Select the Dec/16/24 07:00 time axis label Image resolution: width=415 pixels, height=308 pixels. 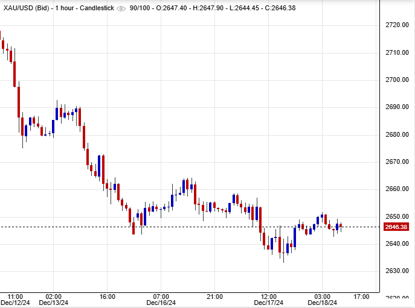pos(161,300)
